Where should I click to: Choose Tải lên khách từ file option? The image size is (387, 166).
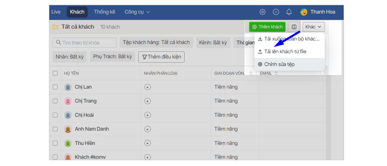tap(285, 52)
